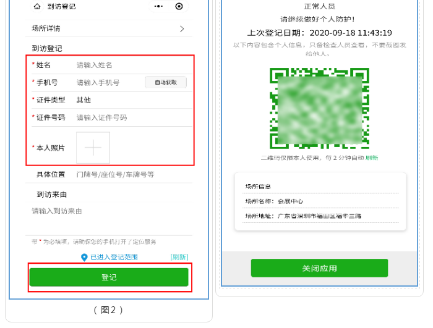
Task: Add photo via the plus box
Action: [x=93, y=148]
